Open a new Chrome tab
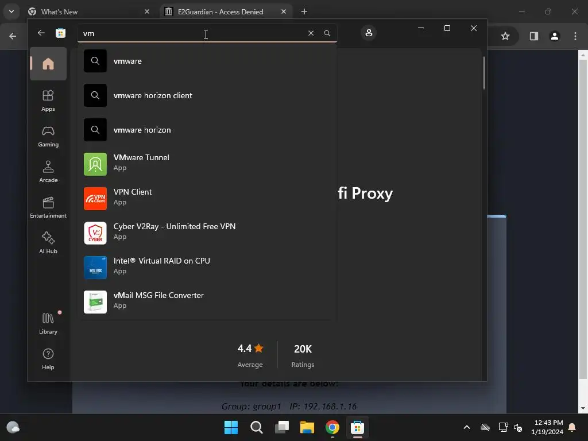 coord(304,11)
